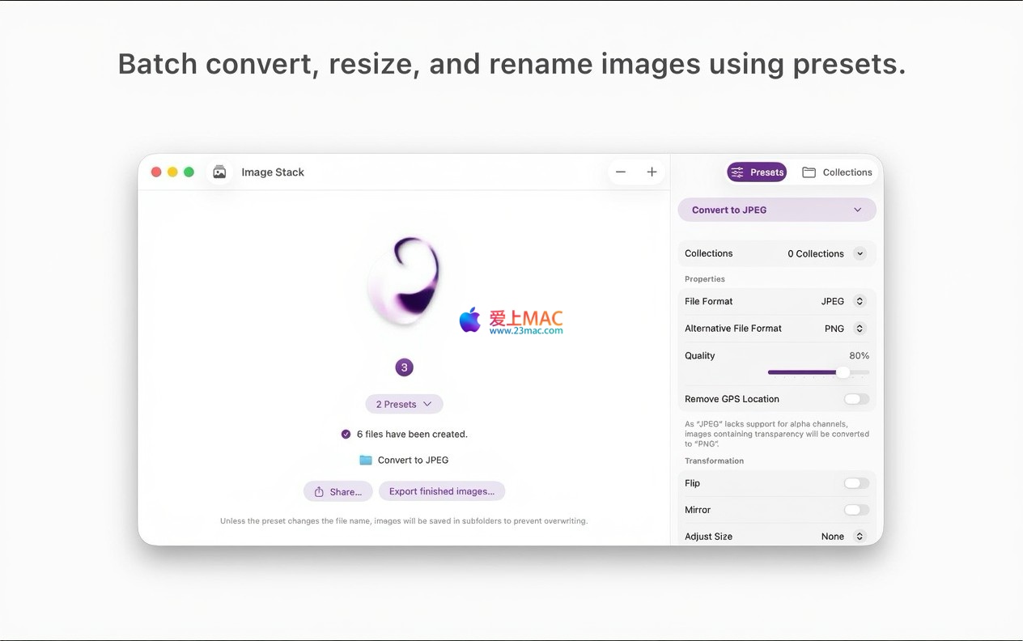Image resolution: width=1023 pixels, height=641 pixels.
Task: Open the 2 Presets dropdown
Action: (404, 404)
